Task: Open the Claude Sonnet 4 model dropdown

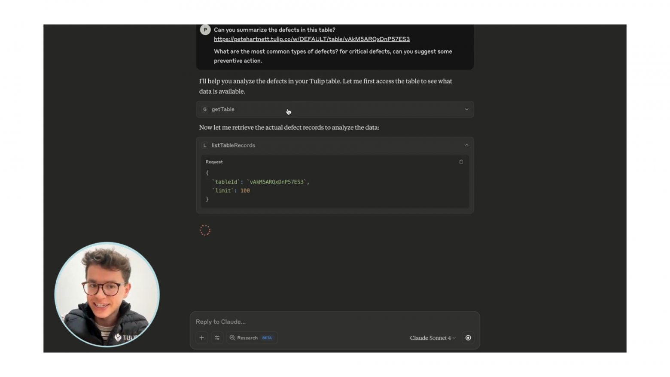Action: [x=432, y=338]
